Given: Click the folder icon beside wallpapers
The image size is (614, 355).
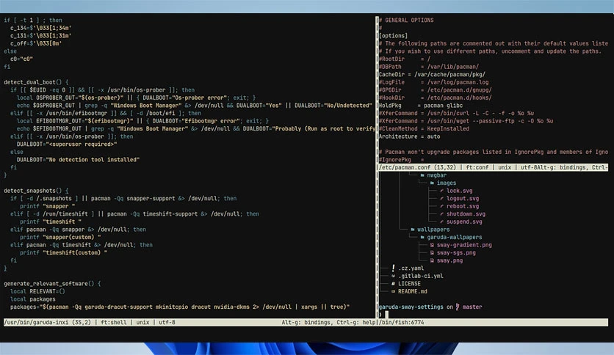Looking at the screenshot, I should click(x=412, y=230).
